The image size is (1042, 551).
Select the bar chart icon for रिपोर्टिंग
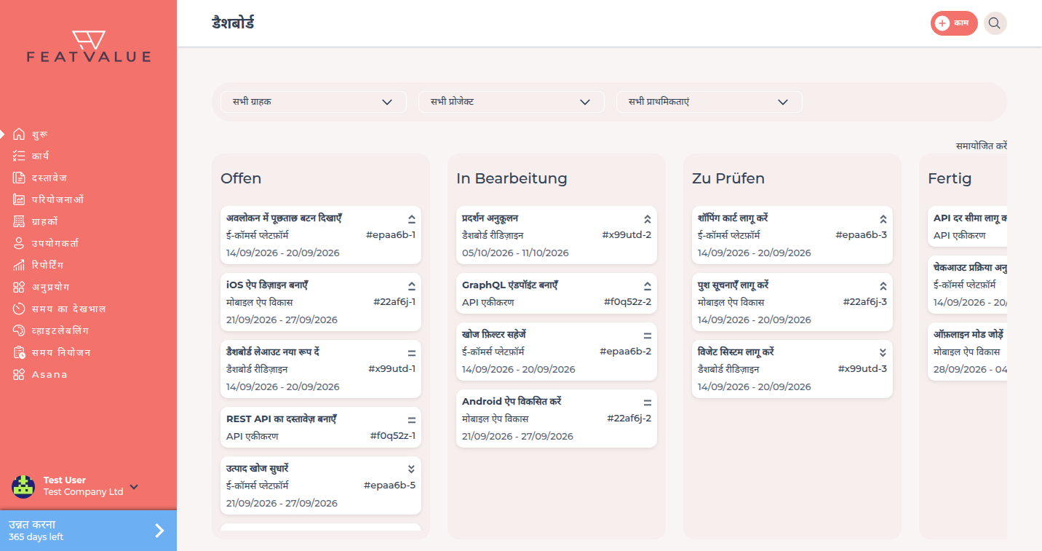19,265
